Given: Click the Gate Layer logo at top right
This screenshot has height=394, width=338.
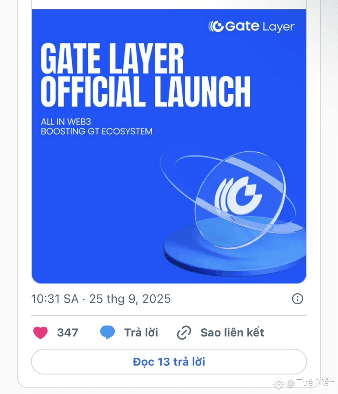Looking at the screenshot, I should click(x=251, y=27).
